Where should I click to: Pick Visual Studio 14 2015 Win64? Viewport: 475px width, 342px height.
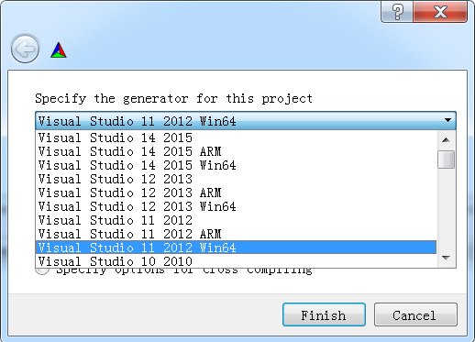point(236,165)
